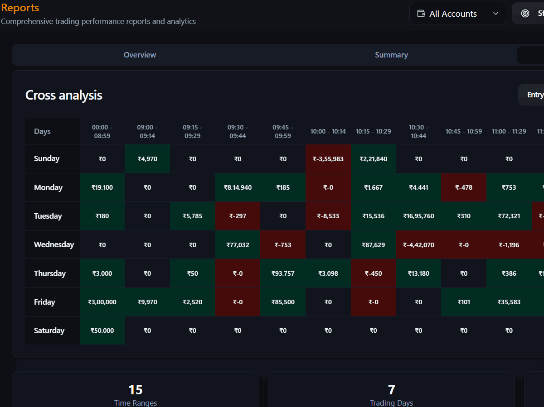Click the 10:00 - 10:14 column header
Viewport: 544px width, 407px height.
tap(328, 131)
